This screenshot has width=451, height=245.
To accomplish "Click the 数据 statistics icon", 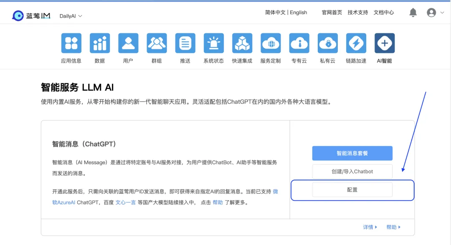I will coord(100,43).
